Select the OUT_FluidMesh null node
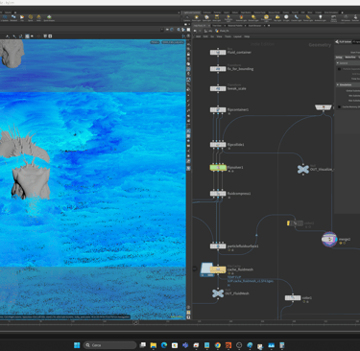 [x=218, y=292]
